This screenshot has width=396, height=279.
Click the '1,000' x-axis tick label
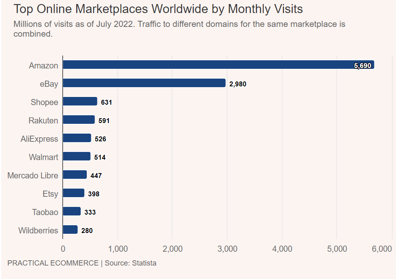point(118,249)
